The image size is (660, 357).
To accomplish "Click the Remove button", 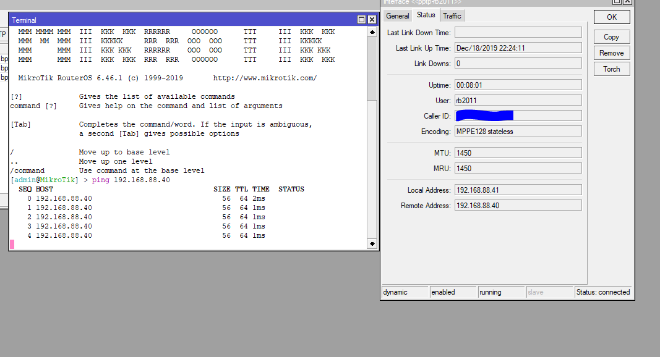I will pos(612,53).
